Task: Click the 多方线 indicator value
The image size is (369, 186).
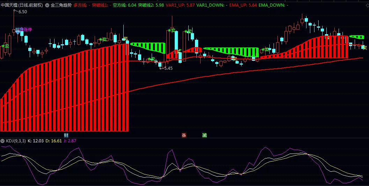Action: (x=82, y=5)
